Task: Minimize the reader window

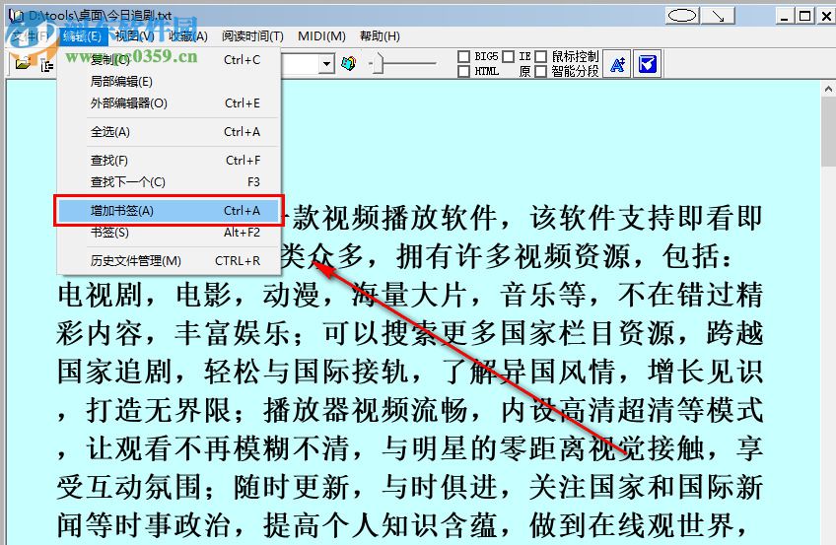Action: (x=784, y=16)
